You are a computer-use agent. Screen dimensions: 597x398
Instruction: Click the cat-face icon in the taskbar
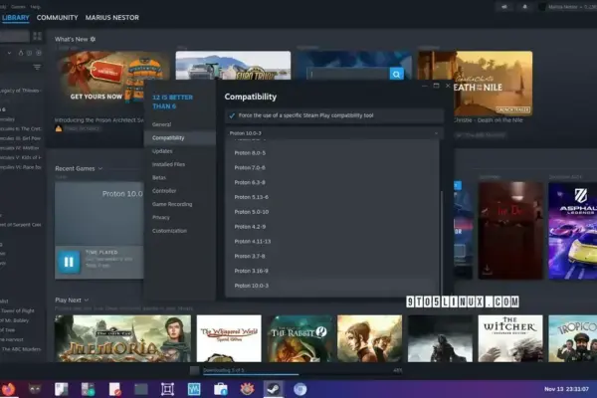(x=35, y=389)
